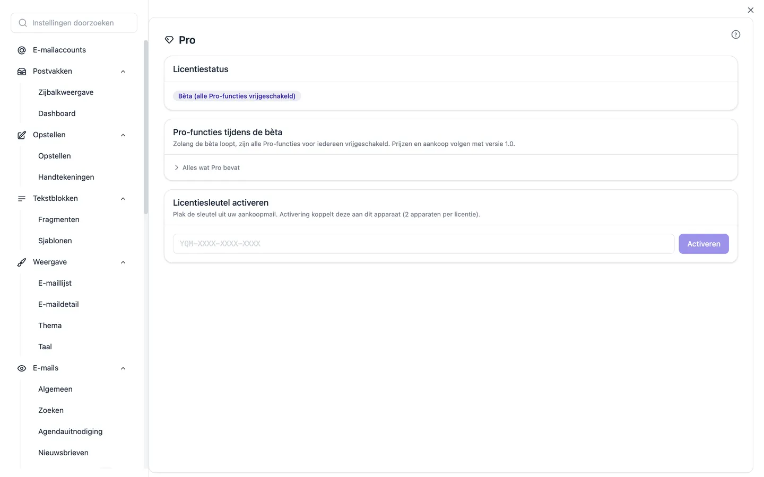Screen dimensions: 764x477
Task: Collapse the Weergave section chevron
Action: (x=123, y=262)
